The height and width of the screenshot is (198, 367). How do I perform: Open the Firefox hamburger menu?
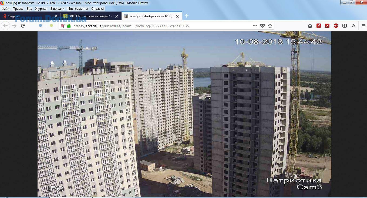(x=363, y=26)
